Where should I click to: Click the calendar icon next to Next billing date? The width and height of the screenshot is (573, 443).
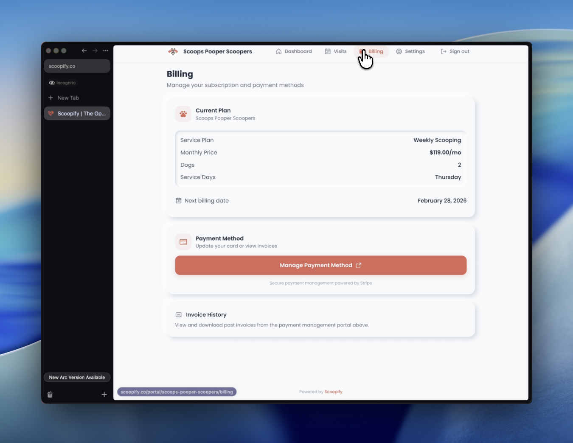pos(179,201)
